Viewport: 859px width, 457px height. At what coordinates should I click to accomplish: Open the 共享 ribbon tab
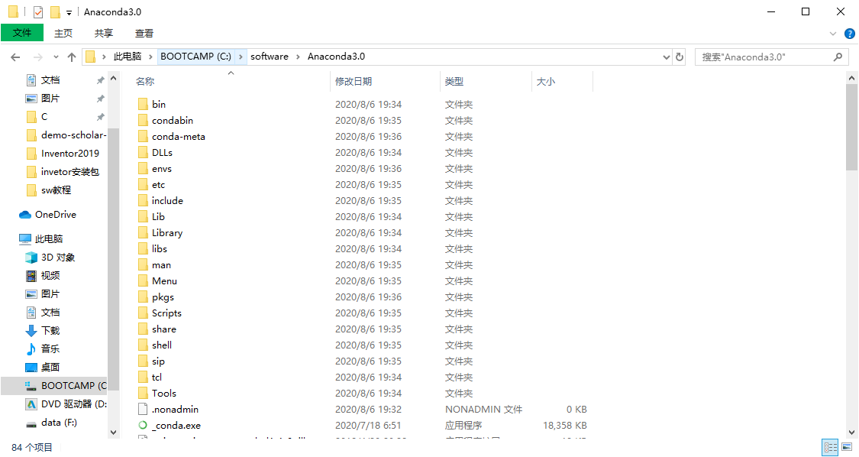tap(104, 34)
